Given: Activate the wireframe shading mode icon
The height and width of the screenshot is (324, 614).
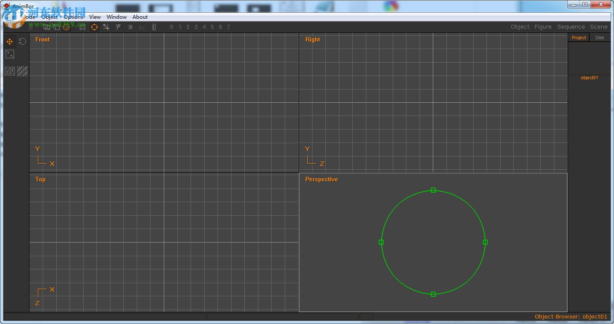Looking at the screenshot, I should click(46, 27).
